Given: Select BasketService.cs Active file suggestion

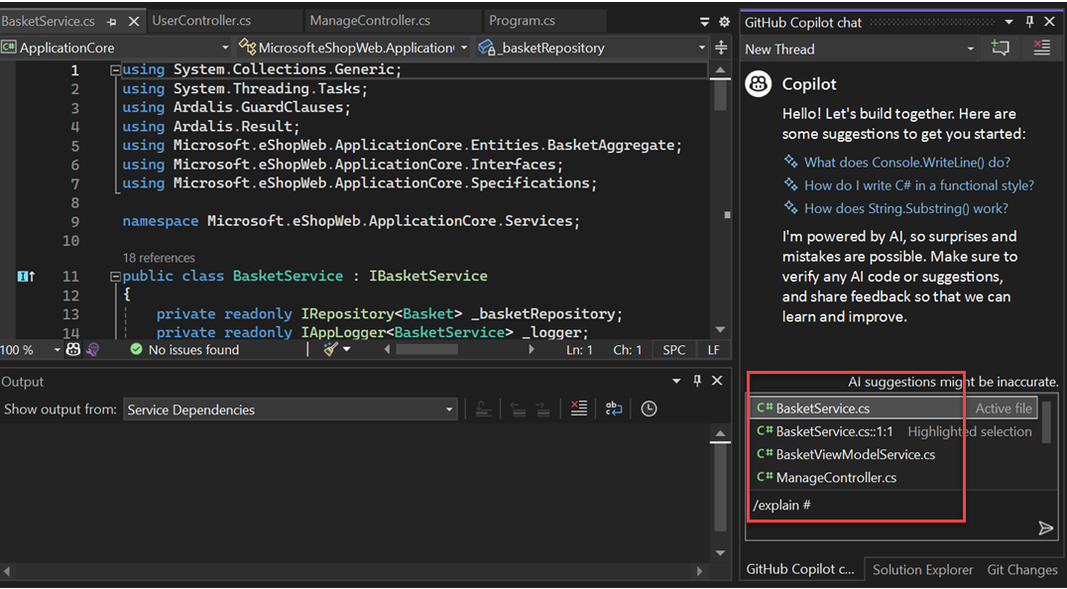Looking at the screenshot, I should click(x=894, y=409).
